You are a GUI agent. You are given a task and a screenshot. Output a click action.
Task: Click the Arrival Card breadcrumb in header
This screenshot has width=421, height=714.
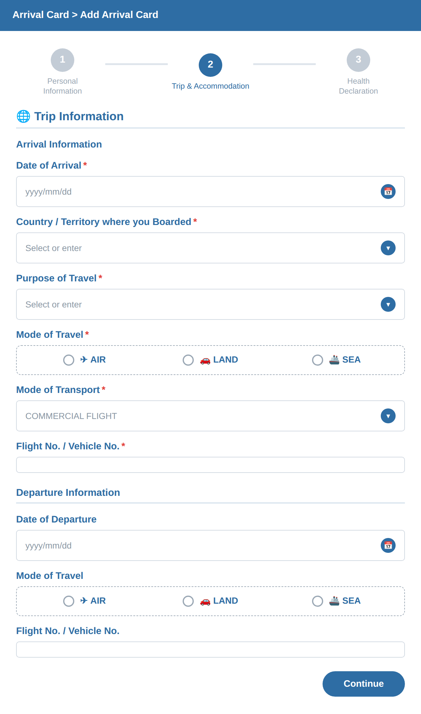[x=41, y=15]
